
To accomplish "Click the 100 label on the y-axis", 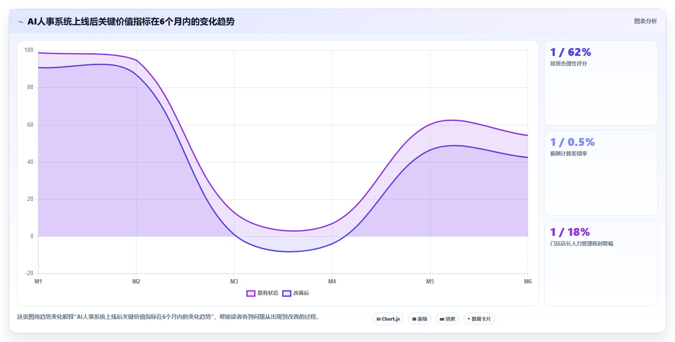I will 29,50.
